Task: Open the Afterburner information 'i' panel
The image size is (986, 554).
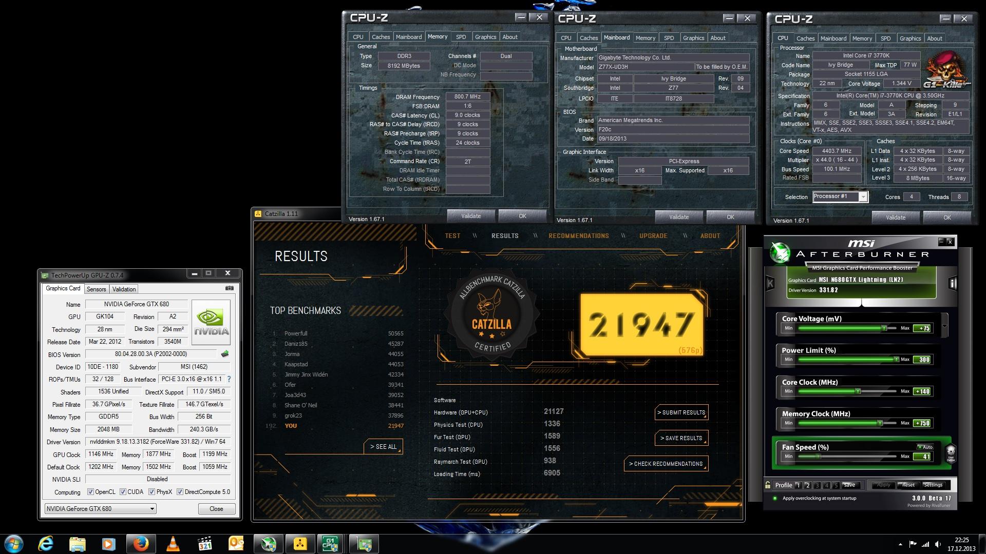Action: pyautogui.click(x=953, y=283)
